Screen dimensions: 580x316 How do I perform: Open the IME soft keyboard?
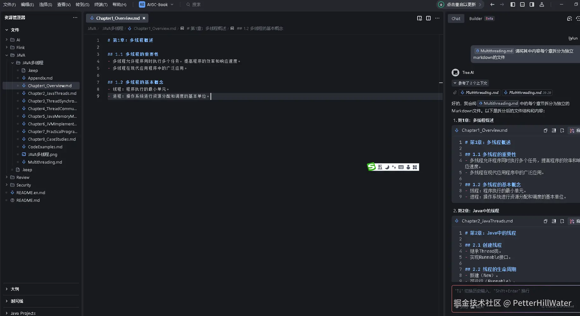coord(401,167)
